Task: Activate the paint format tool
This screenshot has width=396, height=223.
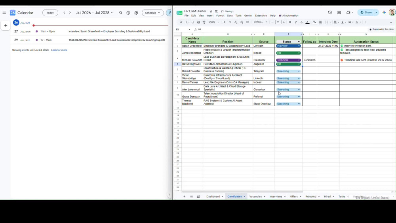Action: coord(204,22)
